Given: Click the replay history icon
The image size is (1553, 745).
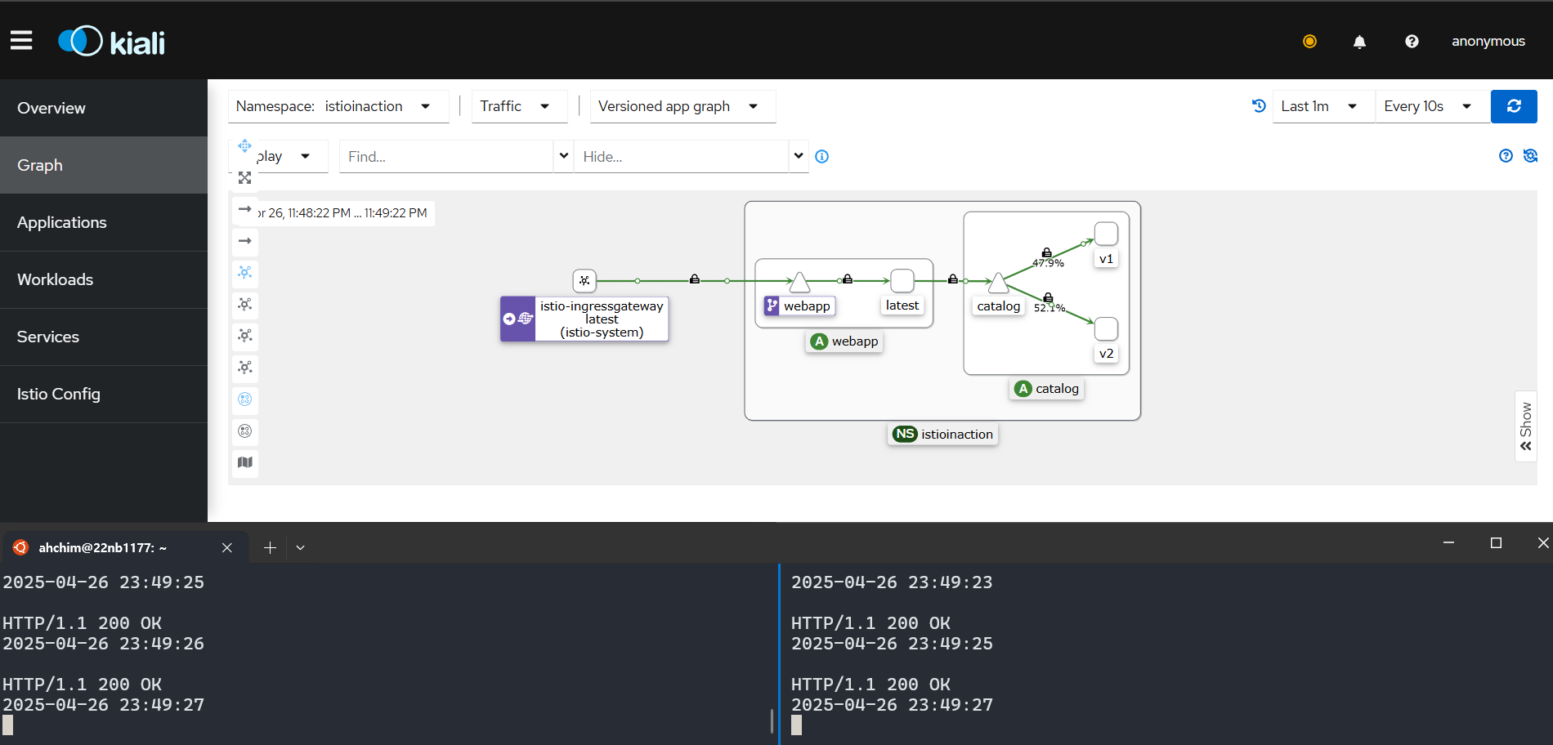Looking at the screenshot, I should [1259, 105].
